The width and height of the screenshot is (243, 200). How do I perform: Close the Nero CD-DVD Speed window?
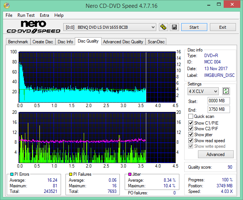pos(232,4)
